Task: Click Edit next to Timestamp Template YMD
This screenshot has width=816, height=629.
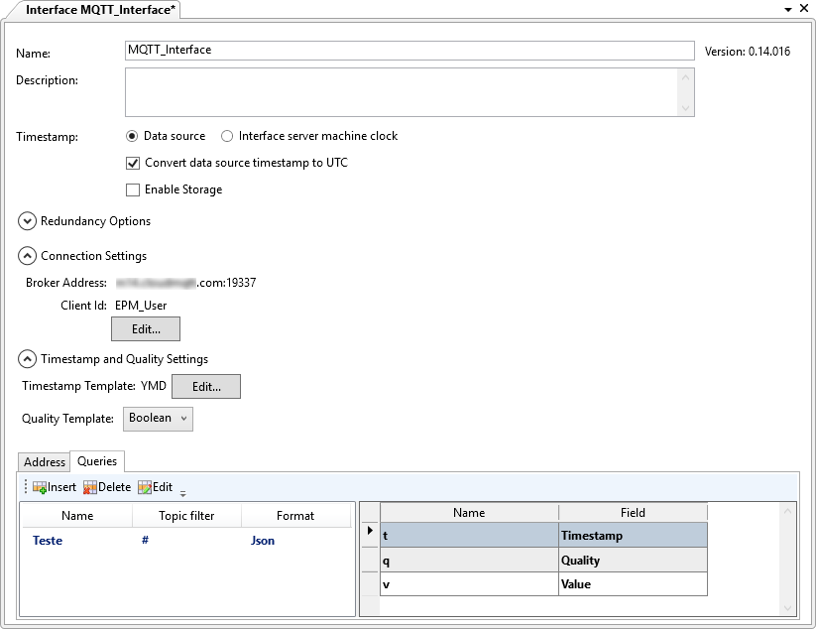Action: [x=206, y=386]
